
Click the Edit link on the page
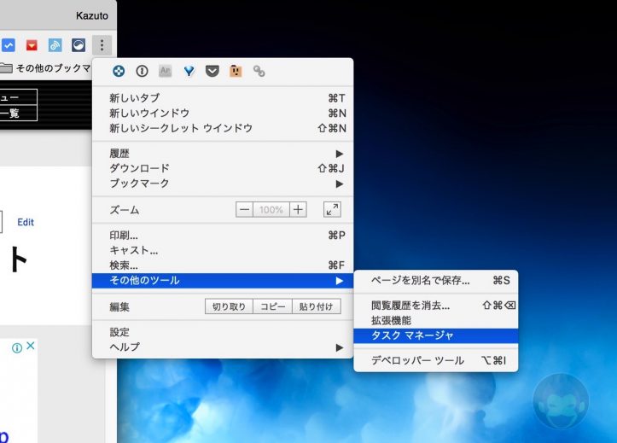(x=26, y=222)
